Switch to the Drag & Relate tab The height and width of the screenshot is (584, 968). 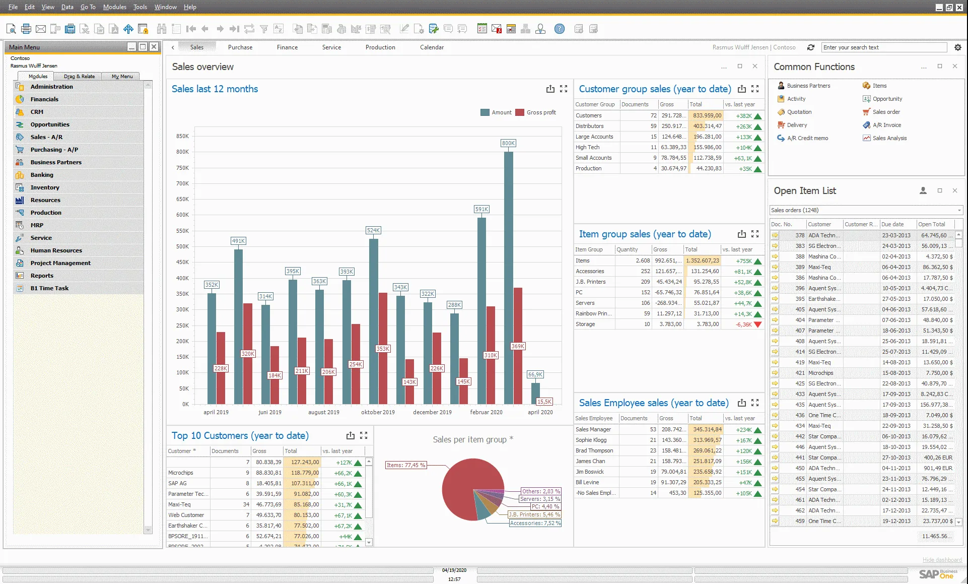pos(79,76)
